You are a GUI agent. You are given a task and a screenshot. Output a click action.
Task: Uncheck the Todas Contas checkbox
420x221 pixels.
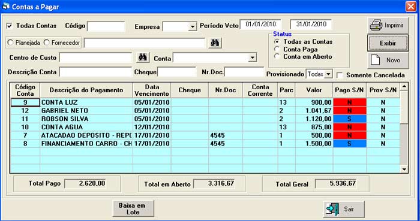[10, 26]
